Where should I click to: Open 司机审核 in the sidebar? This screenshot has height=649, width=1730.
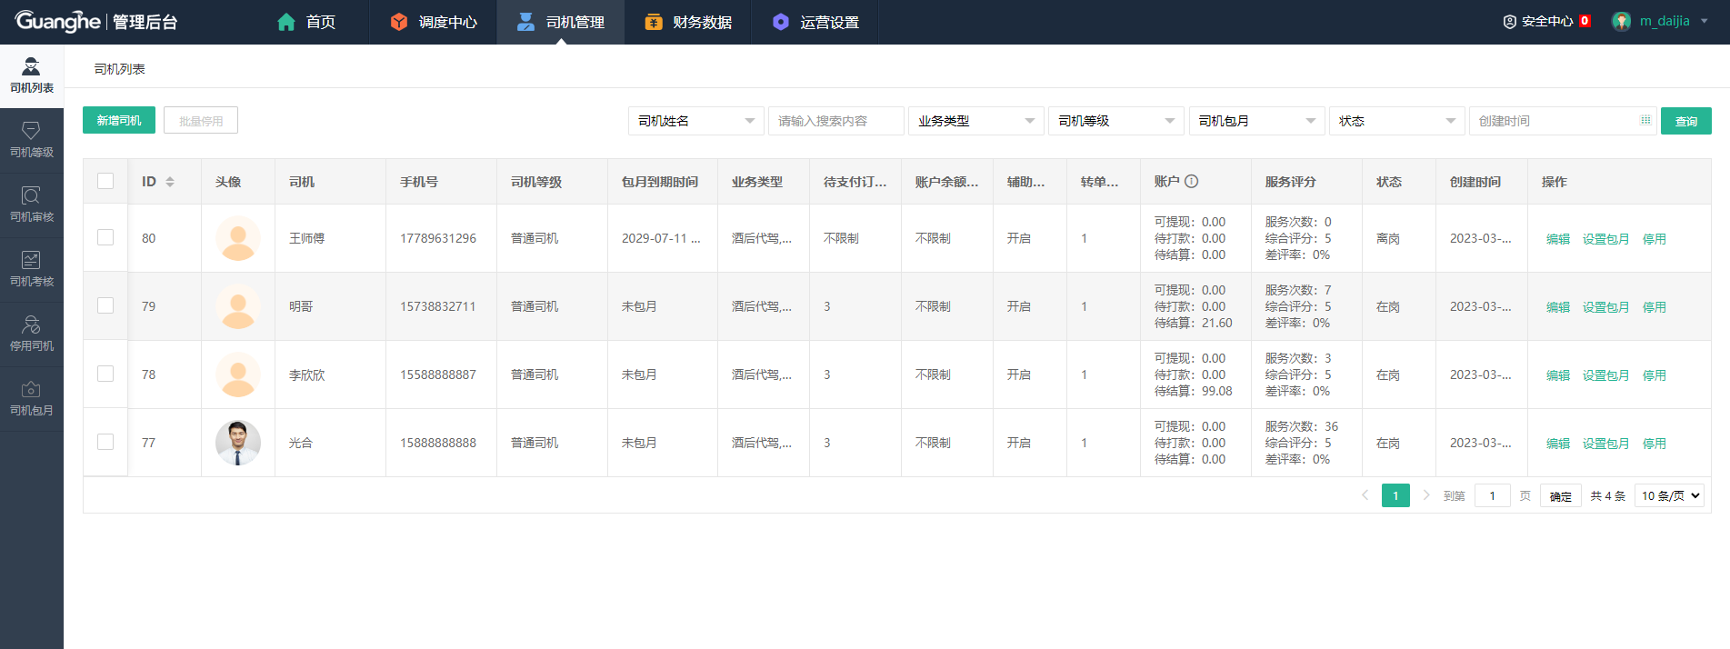[x=32, y=205]
